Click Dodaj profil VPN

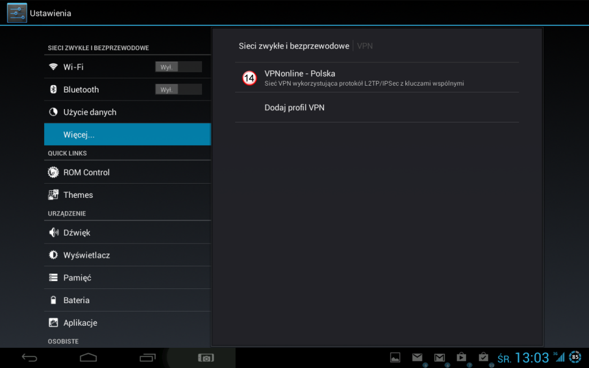pyautogui.click(x=377, y=107)
